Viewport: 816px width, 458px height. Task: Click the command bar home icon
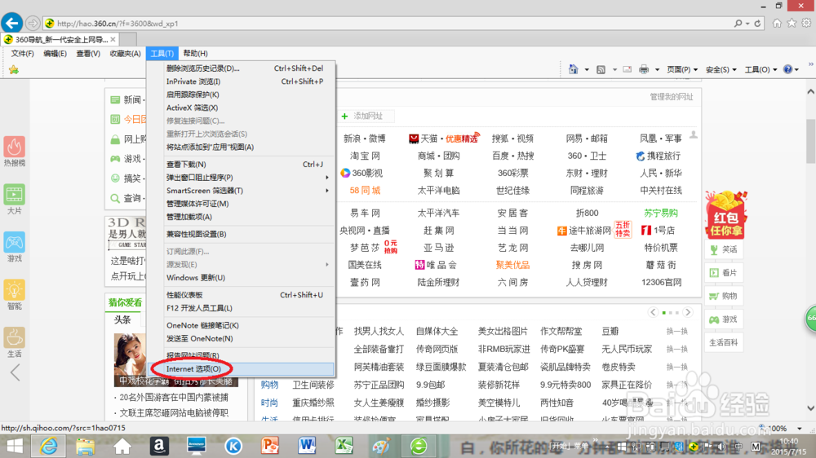(573, 69)
